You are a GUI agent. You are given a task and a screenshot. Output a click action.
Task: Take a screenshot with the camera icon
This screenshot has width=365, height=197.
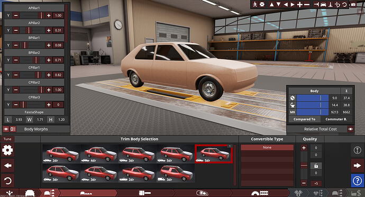click(x=353, y=4)
